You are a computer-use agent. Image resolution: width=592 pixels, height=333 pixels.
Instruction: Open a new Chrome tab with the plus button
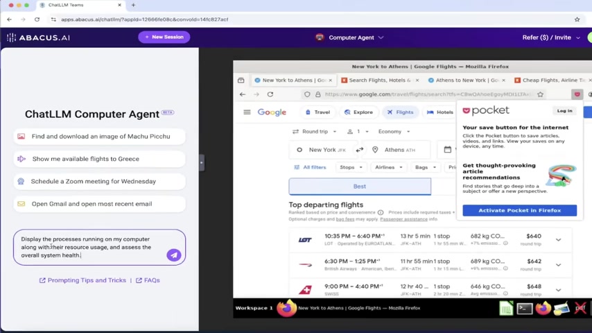tap(133, 5)
